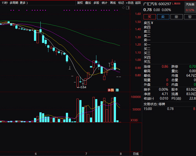
Task: Click the 0.64 low price marker
Action: click(x=82, y=87)
